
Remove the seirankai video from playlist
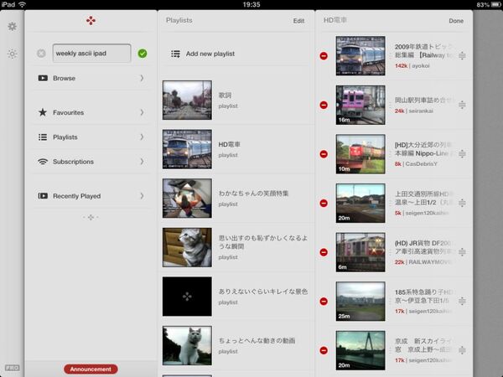pos(324,105)
